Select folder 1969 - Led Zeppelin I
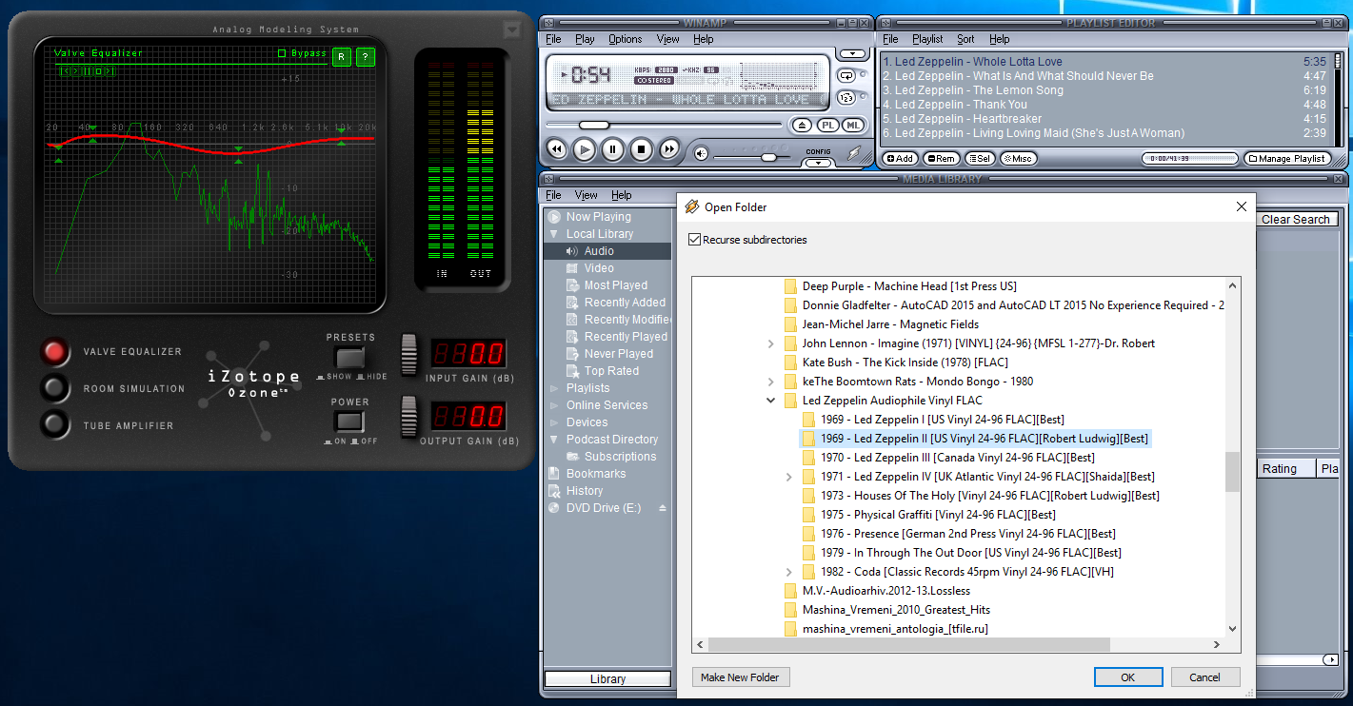1353x706 pixels. point(942,420)
